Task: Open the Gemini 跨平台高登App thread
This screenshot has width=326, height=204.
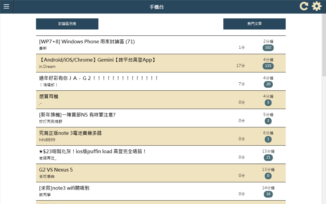Action: [98, 60]
